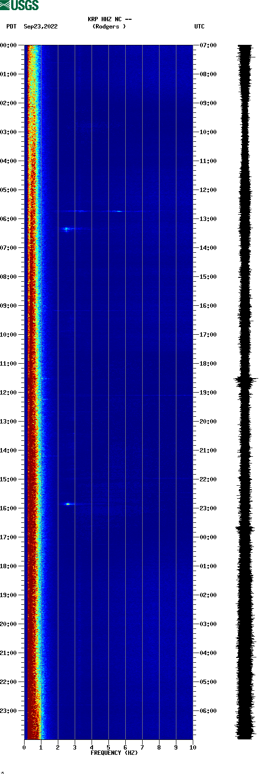266x778 pixels.
Task: Click the 10:00 UTC time label
Action: point(208,132)
